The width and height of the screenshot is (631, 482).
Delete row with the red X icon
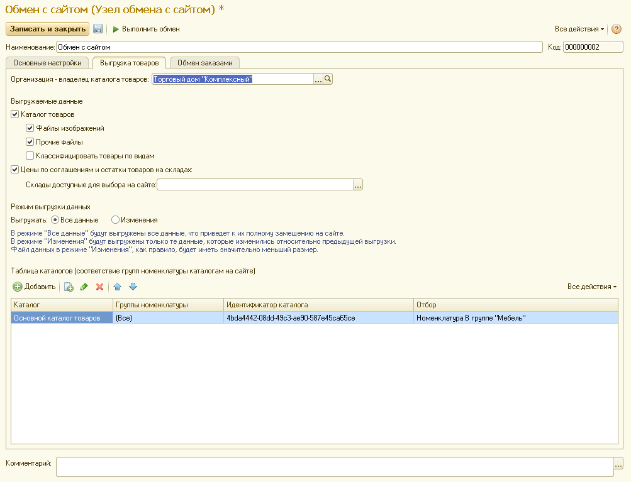pos(99,287)
